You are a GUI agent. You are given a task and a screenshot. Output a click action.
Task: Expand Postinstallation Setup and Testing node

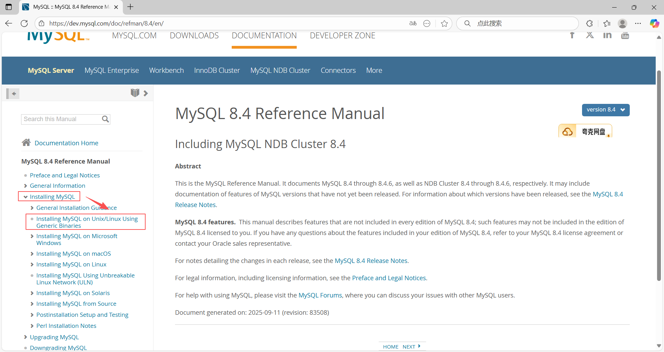(32, 315)
